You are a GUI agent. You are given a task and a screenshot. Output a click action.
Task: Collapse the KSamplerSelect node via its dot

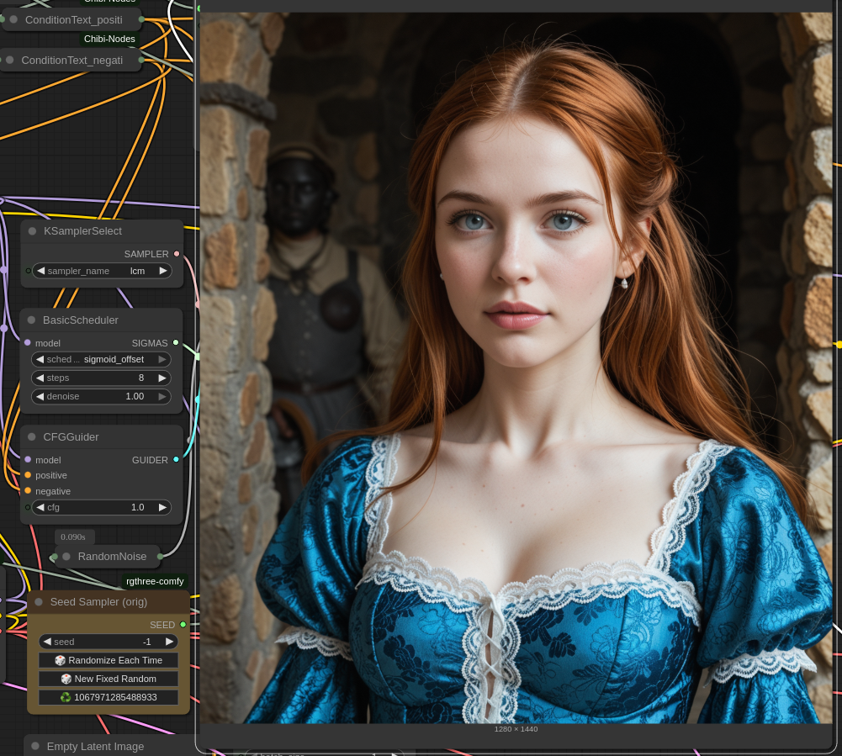coord(33,231)
